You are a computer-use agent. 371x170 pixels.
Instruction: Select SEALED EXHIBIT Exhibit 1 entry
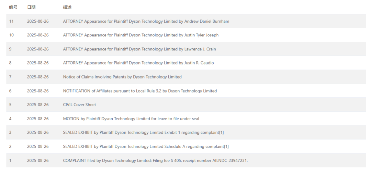143,132
